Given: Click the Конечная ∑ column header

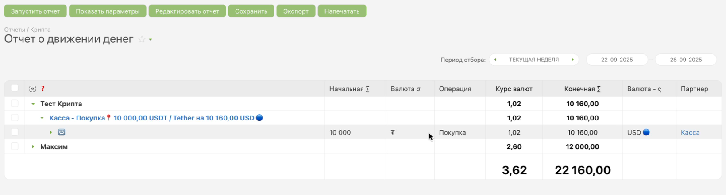Looking at the screenshot, I should click(582, 89).
